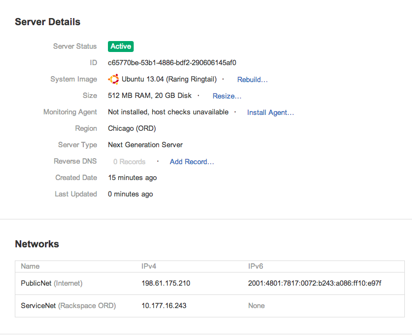Screen dimensions: 412x336
Task: Select ServiceNet IPv4 address 10.177.16.243
Action: click(x=164, y=305)
